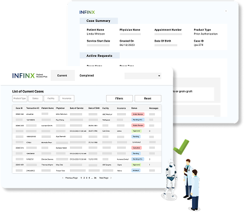Viewport: 244px width, 212px height.
Task: Sort by the Patient Name column header
Action: tap(48, 108)
